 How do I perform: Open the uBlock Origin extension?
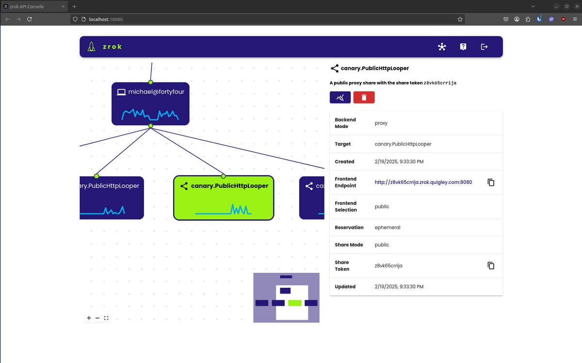pos(563,19)
